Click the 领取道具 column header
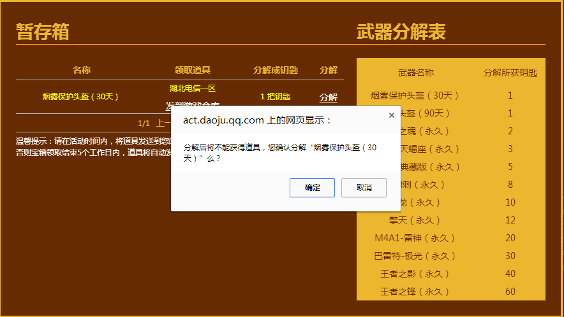564x317 pixels. (193, 70)
